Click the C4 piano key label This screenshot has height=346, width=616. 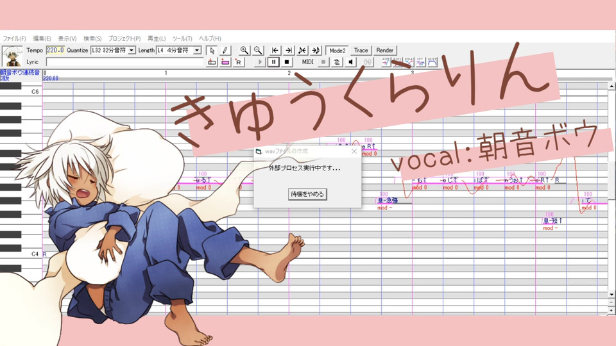[x=35, y=254]
